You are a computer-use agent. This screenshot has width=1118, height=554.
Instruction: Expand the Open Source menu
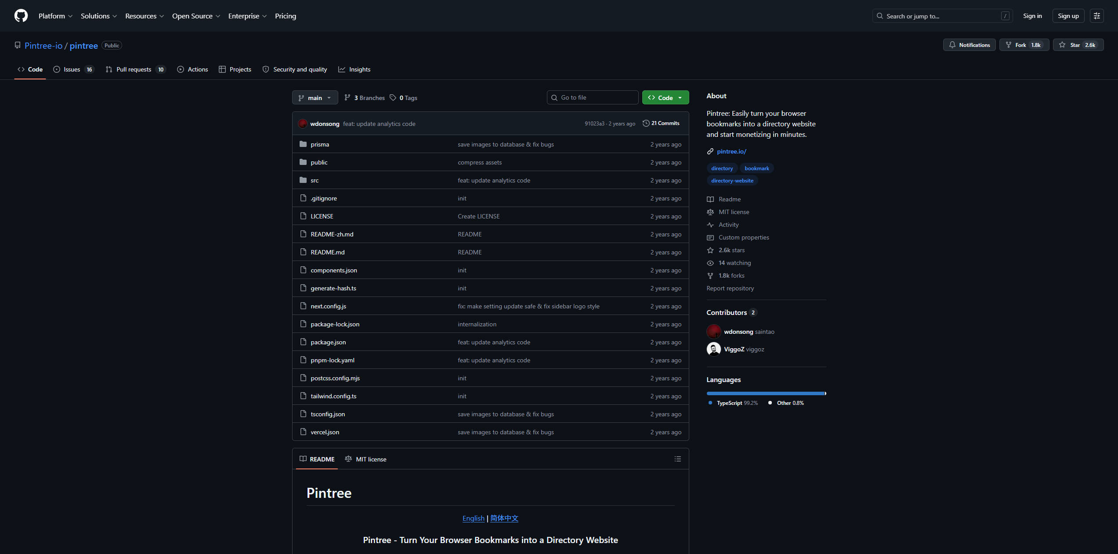coord(196,16)
